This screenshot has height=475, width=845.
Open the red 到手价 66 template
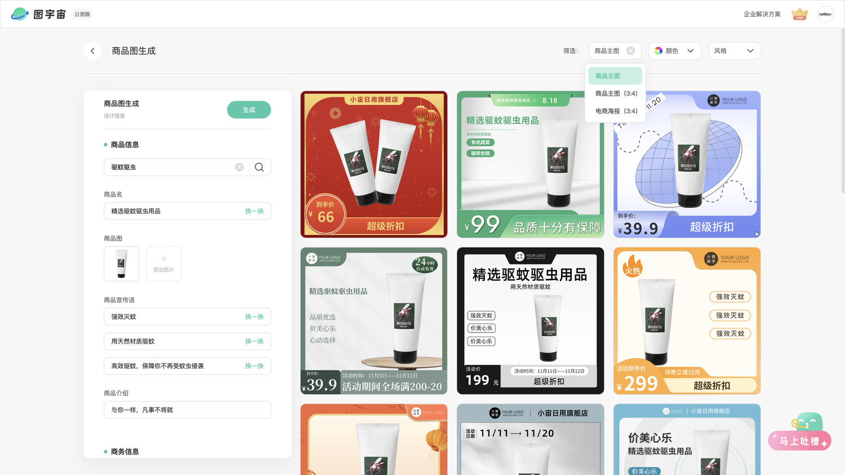374,164
